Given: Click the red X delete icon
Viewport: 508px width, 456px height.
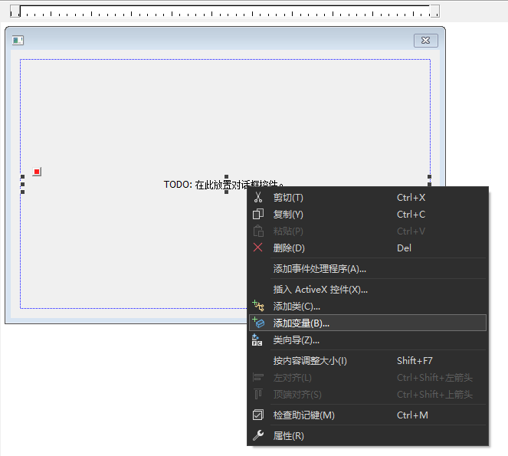Looking at the screenshot, I should coord(258,248).
